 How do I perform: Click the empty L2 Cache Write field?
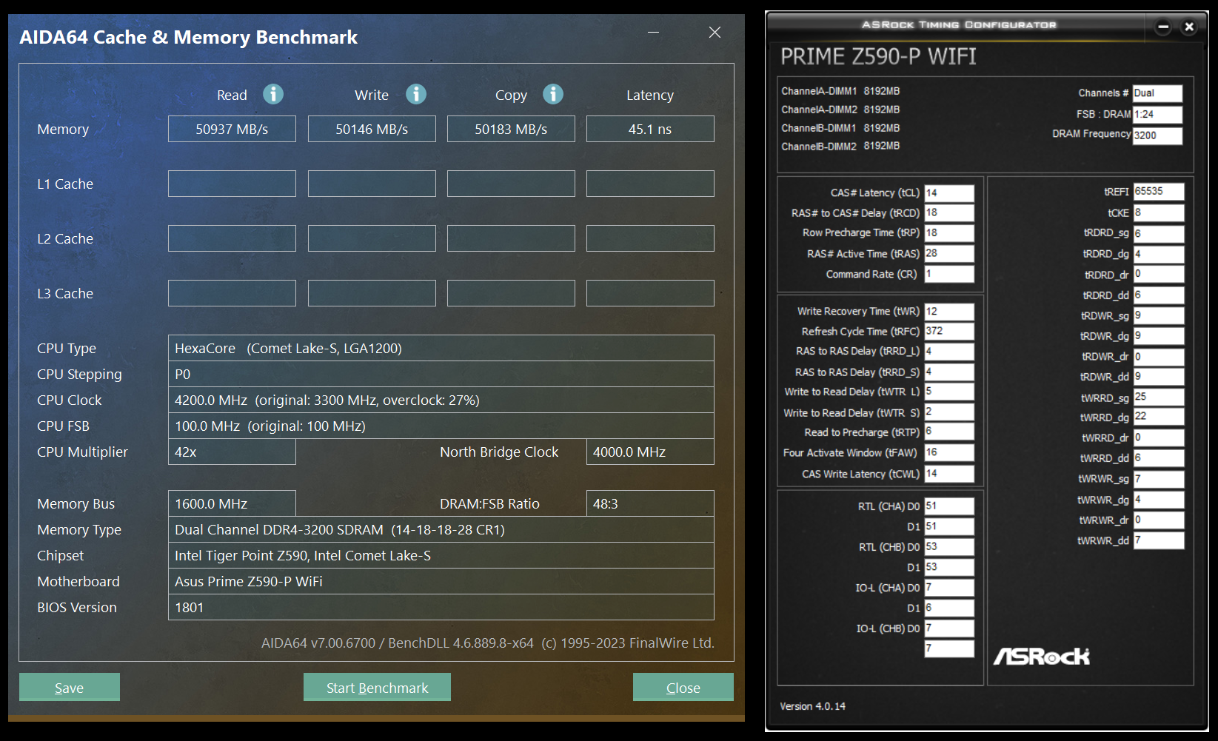[372, 238]
